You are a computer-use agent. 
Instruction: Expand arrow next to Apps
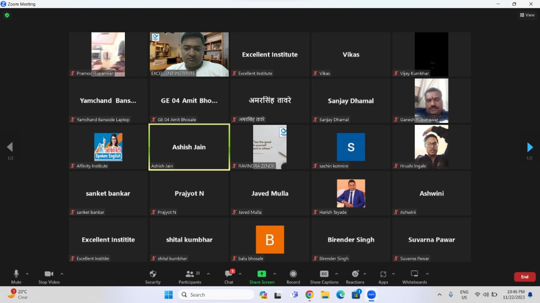pos(393,274)
